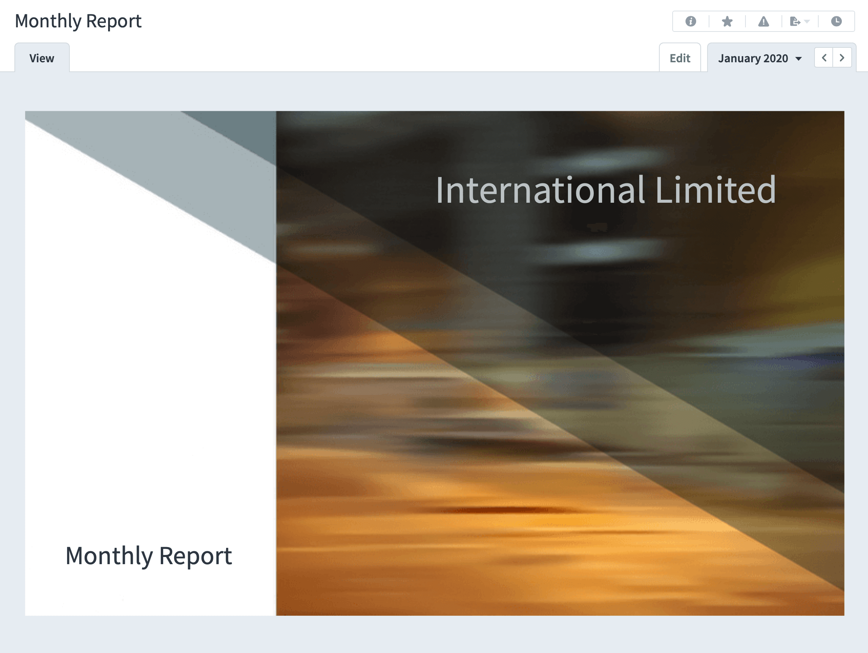Mark report as favorite with star icon
The height and width of the screenshot is (653, 868).
point(727,21)
